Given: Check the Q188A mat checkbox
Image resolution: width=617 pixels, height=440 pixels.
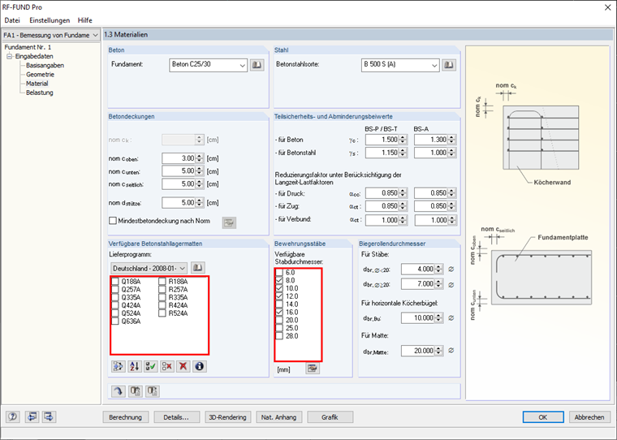Looking at the screenshot, I should pyautogui.click(x=115, y=282).
